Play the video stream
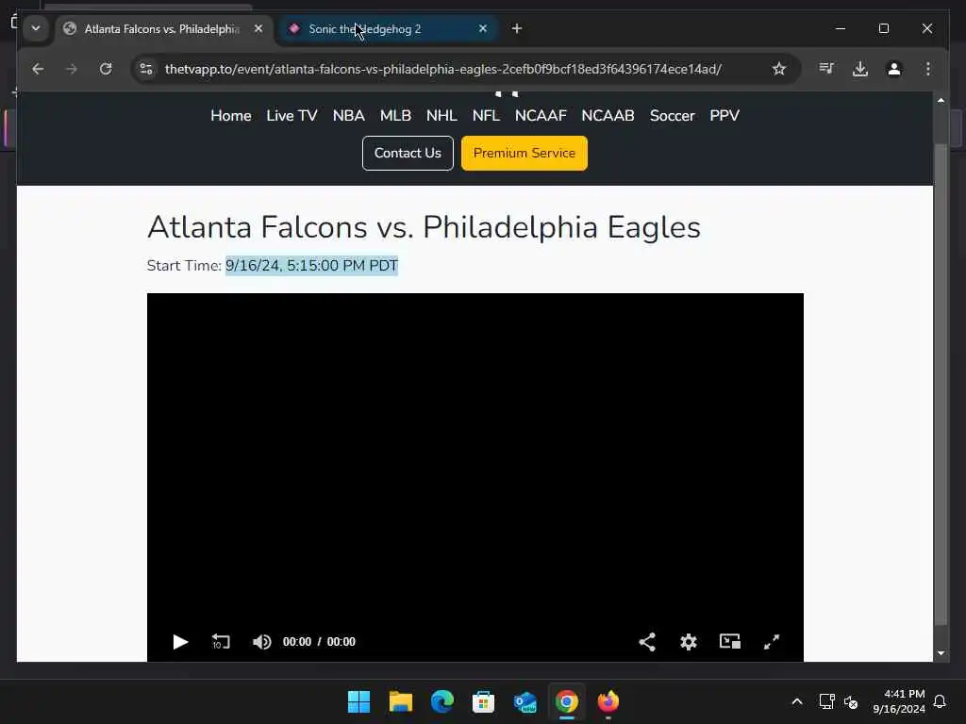966x724 pixels. tap(180, 641)
